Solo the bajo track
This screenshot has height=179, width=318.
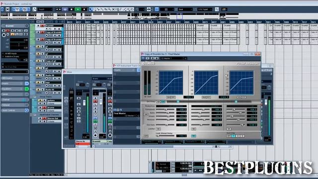[x=42, y=83]
